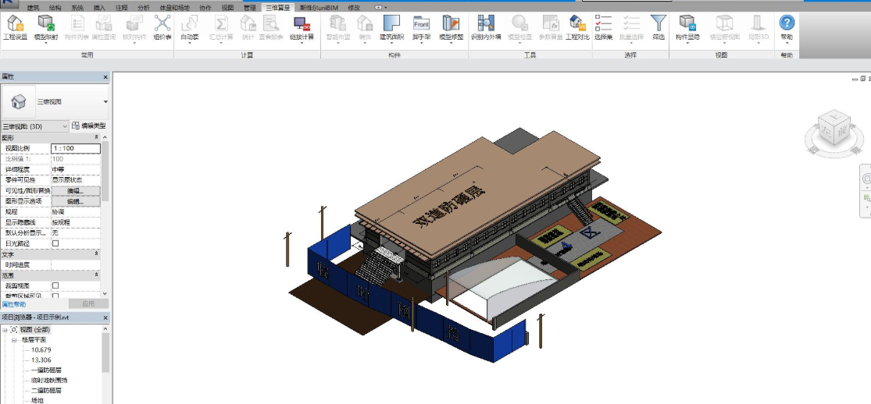
Task: Click the 装饰 decoration icon
Action: pos(364,23)
